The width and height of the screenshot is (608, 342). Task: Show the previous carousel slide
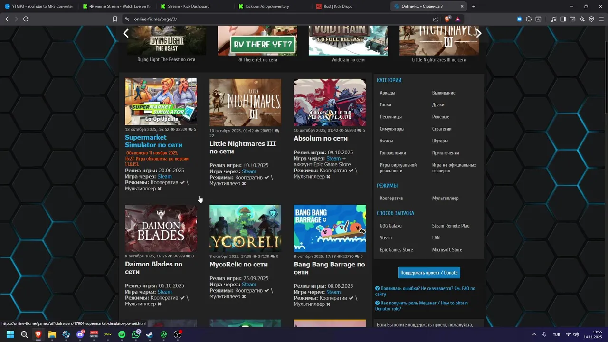pyautogui.click(x=126, y=33)
